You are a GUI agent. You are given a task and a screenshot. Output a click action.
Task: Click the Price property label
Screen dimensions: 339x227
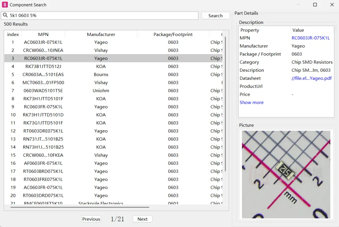(245, 95)
